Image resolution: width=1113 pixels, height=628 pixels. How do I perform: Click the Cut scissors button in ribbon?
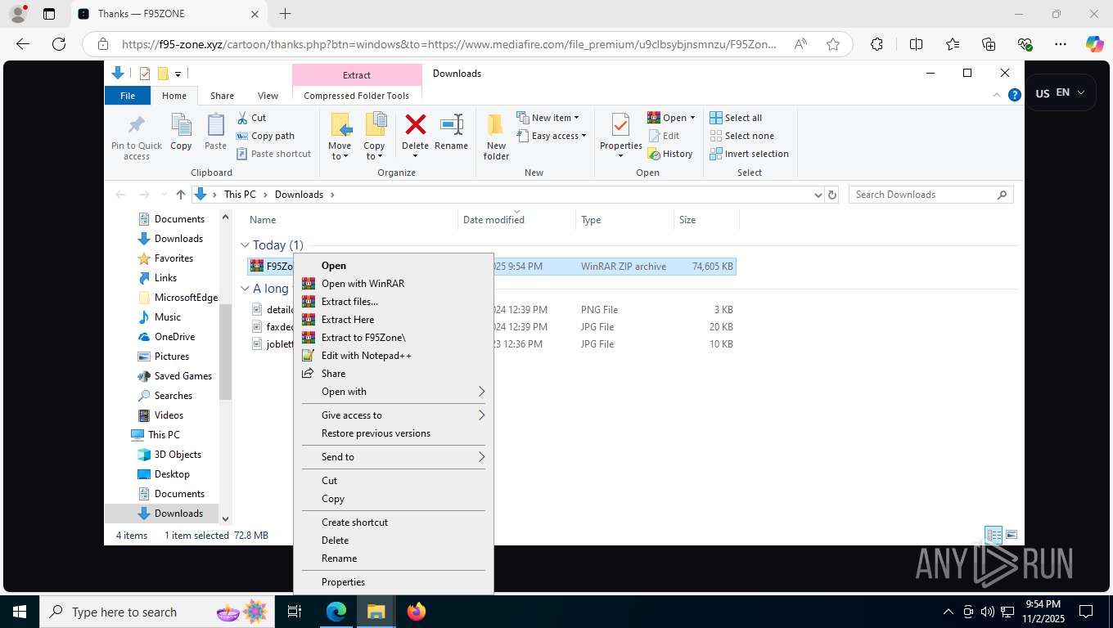(252, 118)
